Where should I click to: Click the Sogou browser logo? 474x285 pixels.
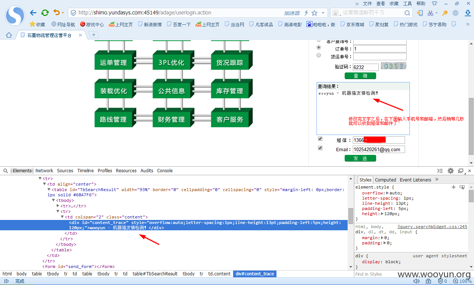(15, 16)
